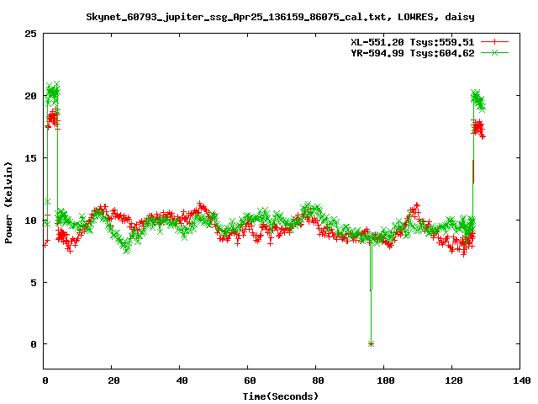Viewport: 538px width, 404px height.
Task: Click the y-axis tick label 25
Action: click(x=30, y=34)
